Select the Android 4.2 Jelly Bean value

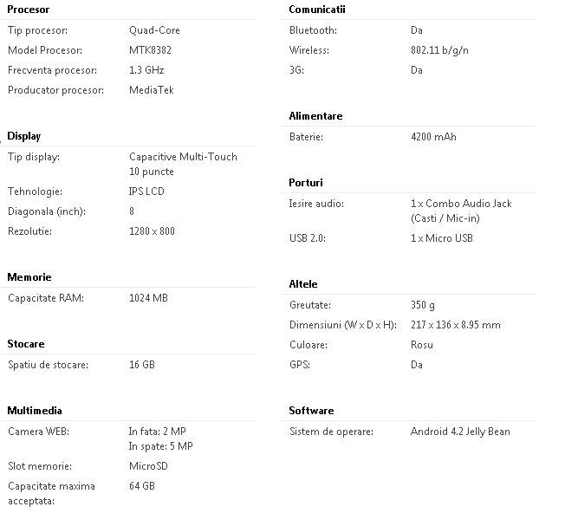[x=460, y=432]
